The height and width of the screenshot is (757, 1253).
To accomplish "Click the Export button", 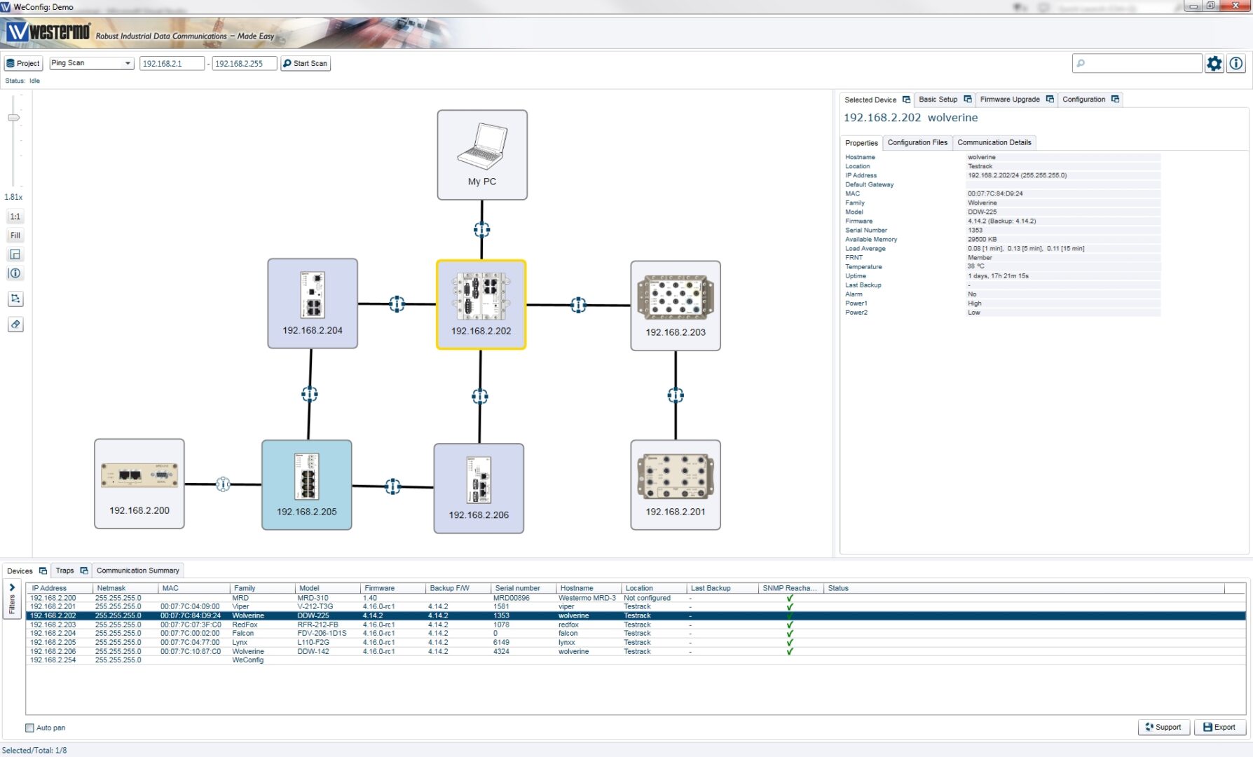I will [1219, 727].
